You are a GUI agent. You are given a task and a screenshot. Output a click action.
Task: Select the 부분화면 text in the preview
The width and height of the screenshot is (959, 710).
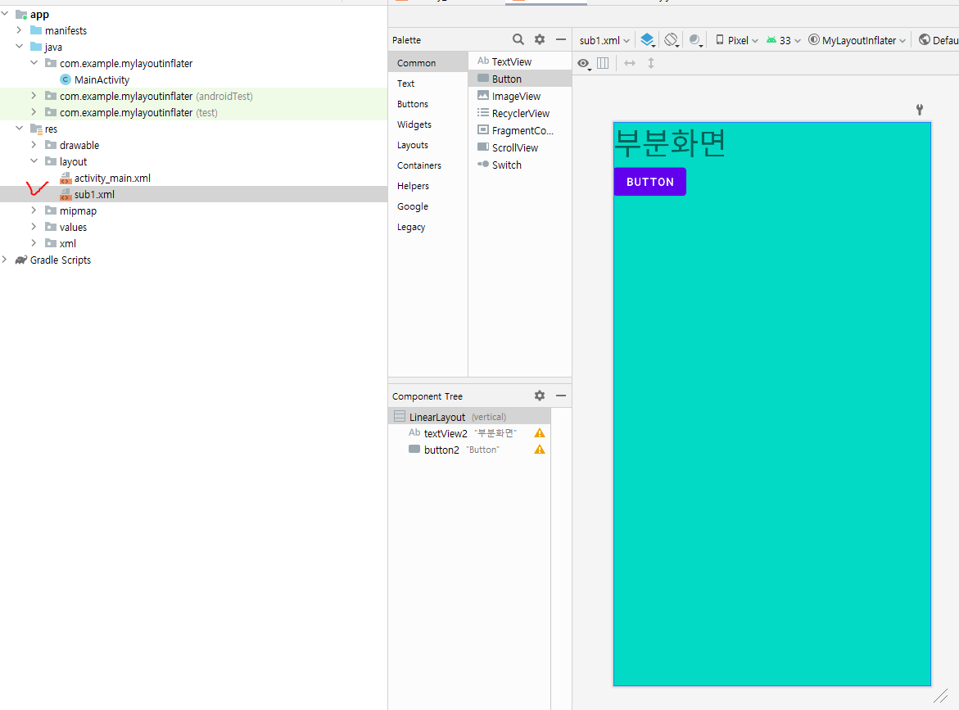(x=669, y=143)
